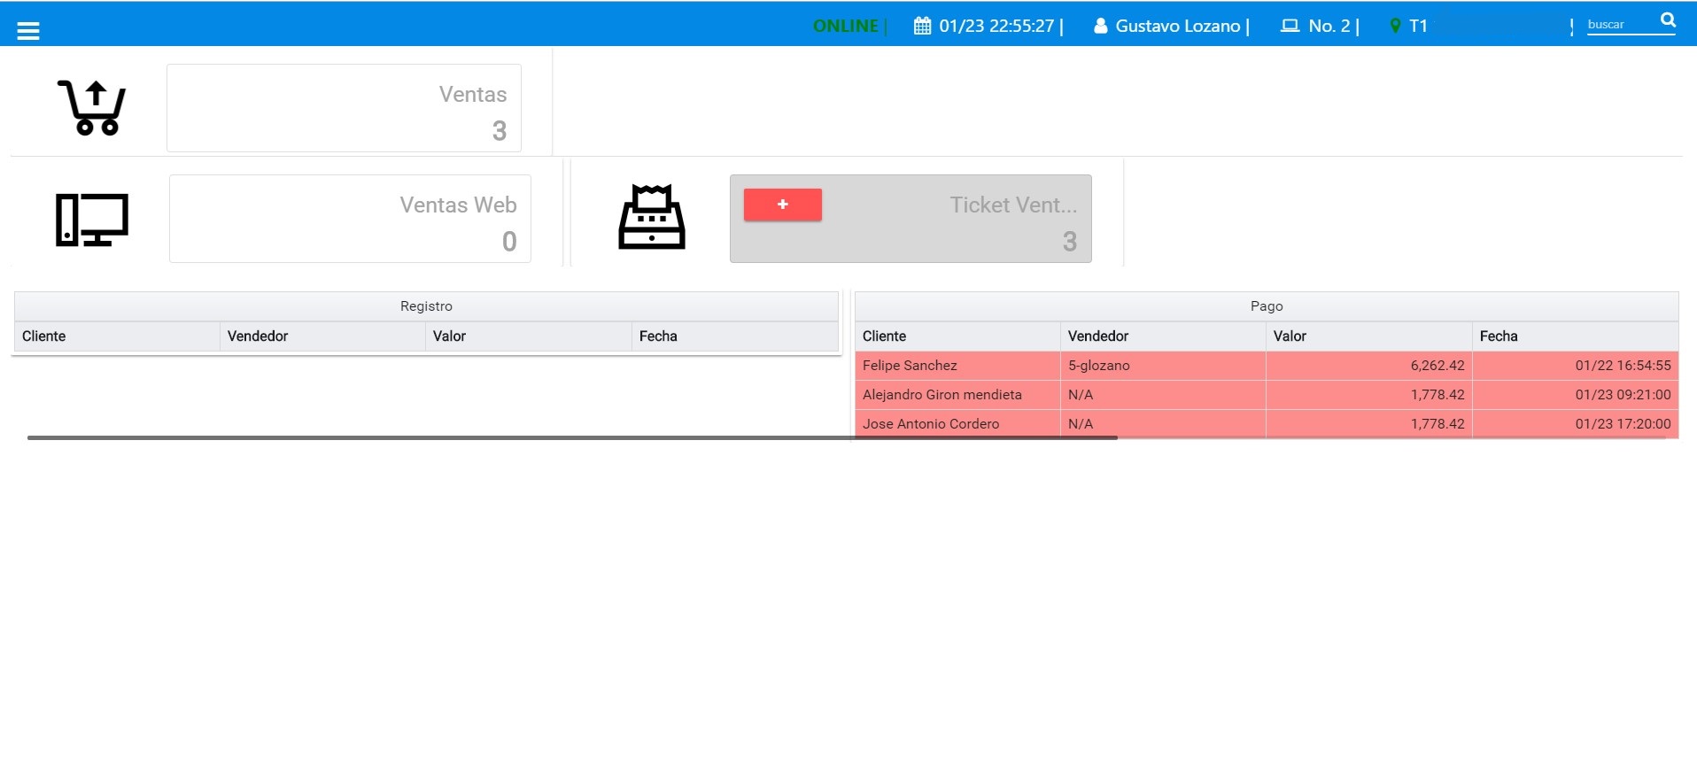Click the user profile icon
The image size is (1697, 773).
[1100, 26]
